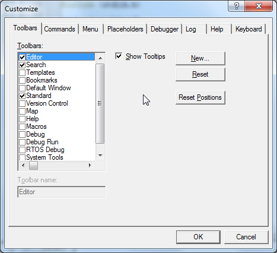Enable the Macros toolbar checkbox
Viewport: 277px width, 253px height.
pyautogui.click(x=22, y=126)
